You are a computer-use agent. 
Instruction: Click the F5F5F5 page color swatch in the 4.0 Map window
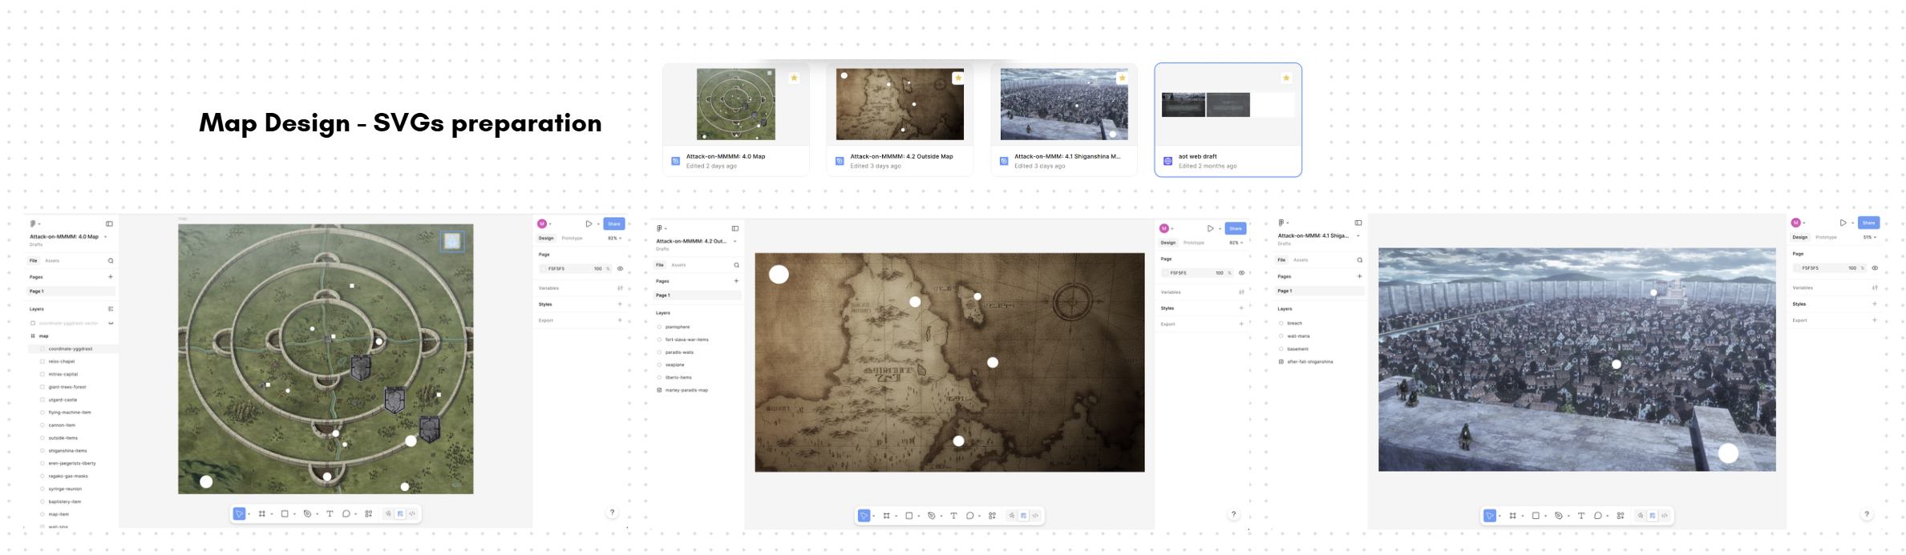tap(543, 269)
